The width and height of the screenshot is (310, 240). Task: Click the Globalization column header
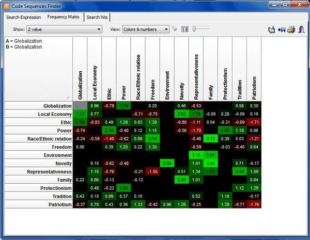[x=80, y=69]
